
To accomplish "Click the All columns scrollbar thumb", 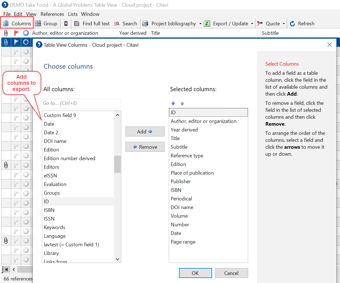I will [x=117, y=164].
